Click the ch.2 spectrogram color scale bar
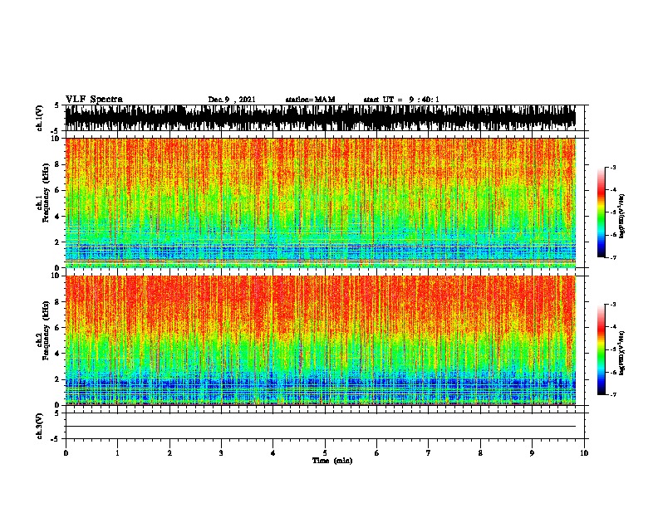 (x=602, y=349)
